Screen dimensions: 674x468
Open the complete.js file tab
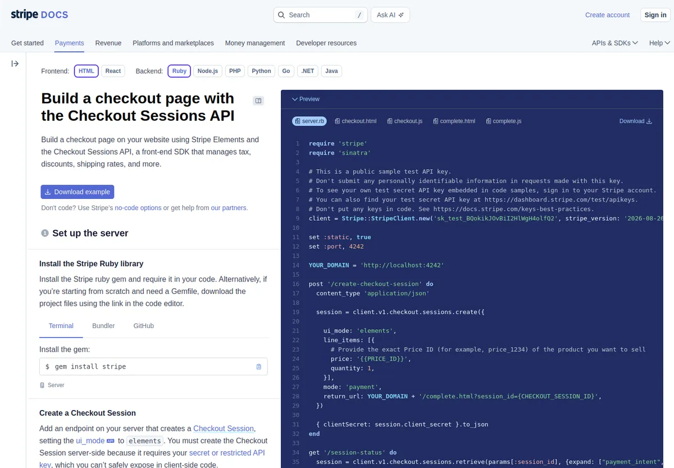point(504,121)
